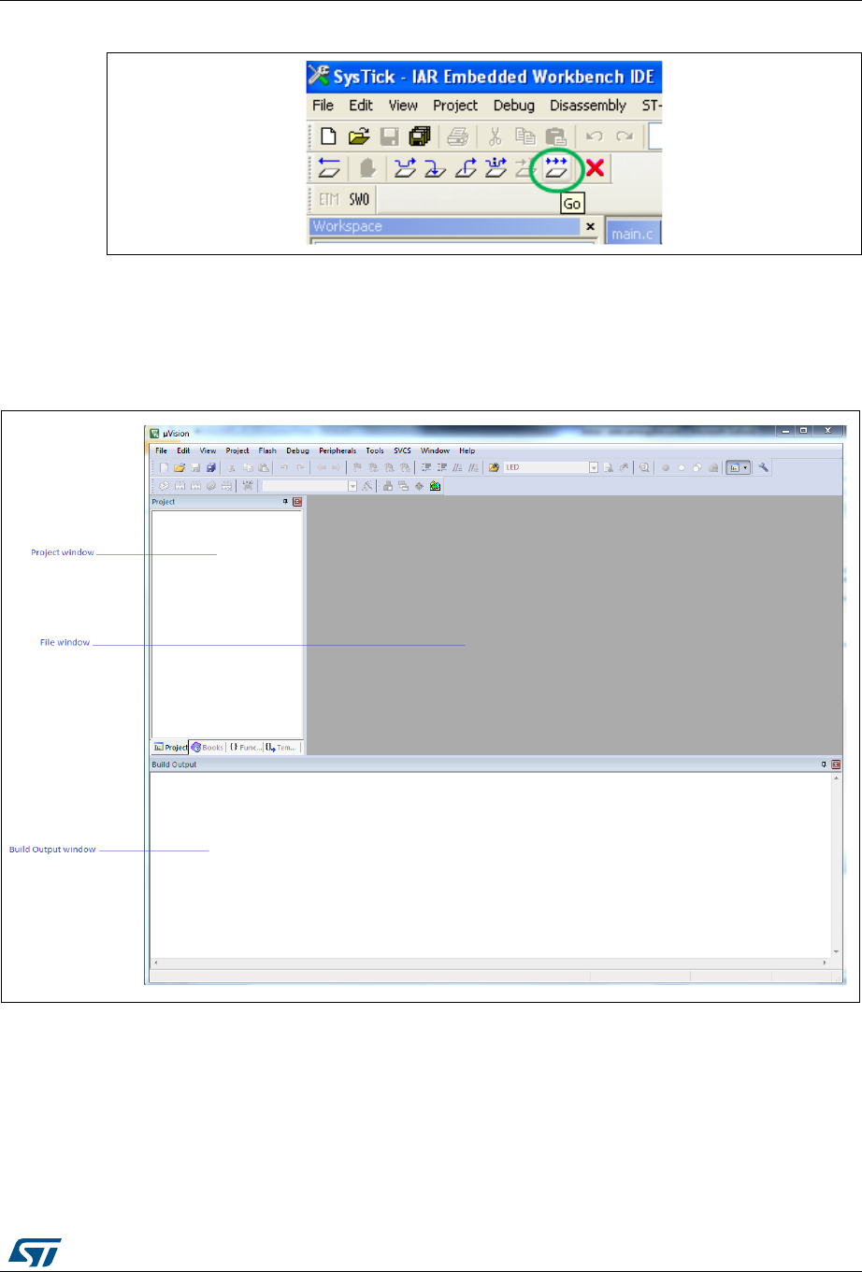This screenshot has height=1272, width=862.
Task: Open the IAR Debug menu
Action: click(x=514, y=106)
